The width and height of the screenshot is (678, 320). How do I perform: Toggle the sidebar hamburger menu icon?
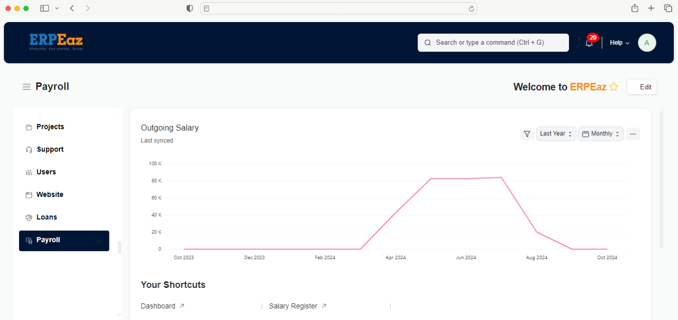pyautogui.click(x=27, y=87)
